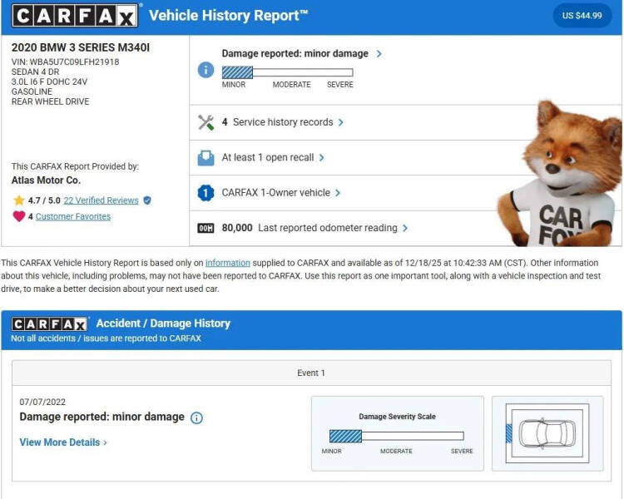The width and height of the screenshot is (624, 499).
Task: Click the odometer reading icon
Action: pos(206,228)
